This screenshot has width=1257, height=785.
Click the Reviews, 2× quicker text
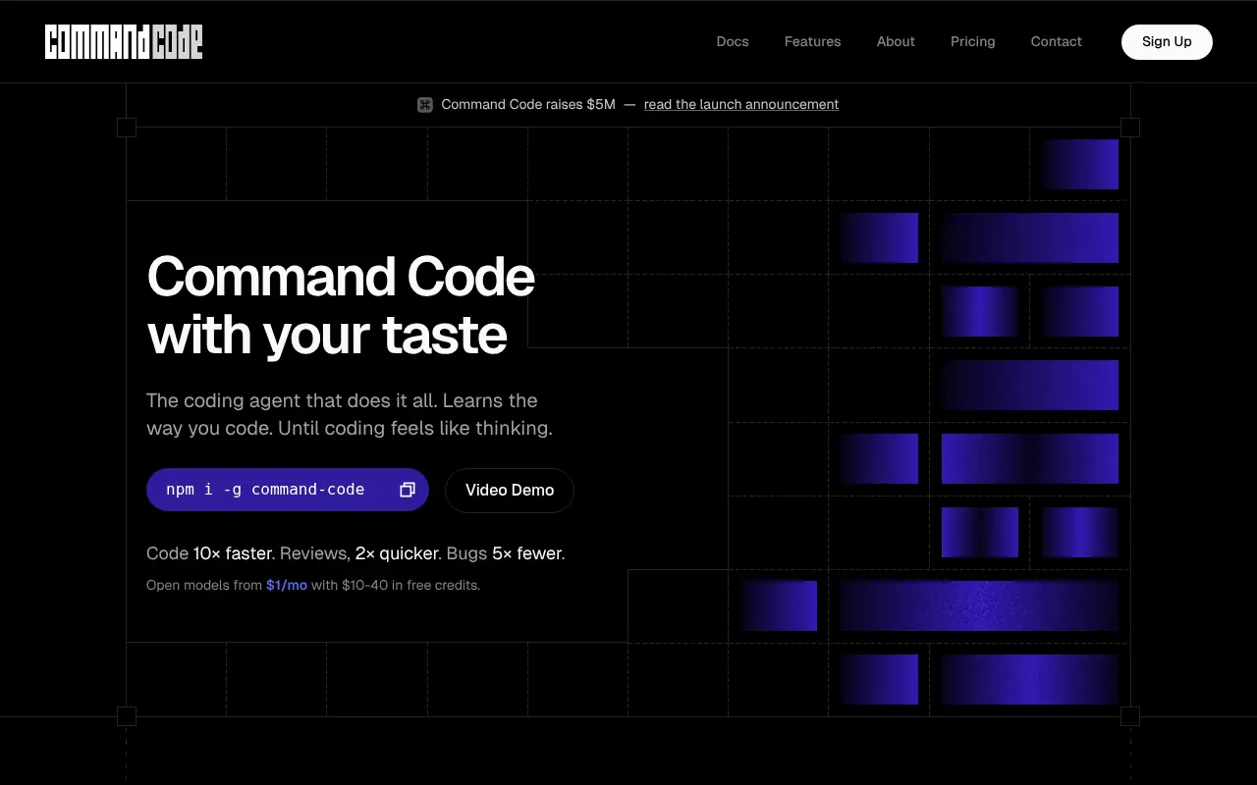click(361, 553)
